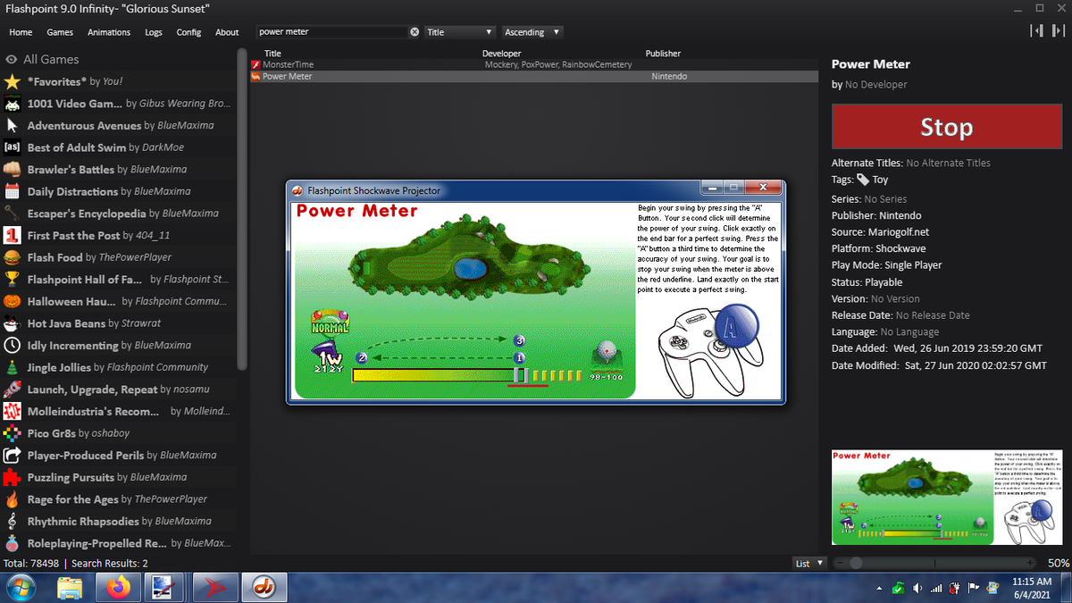Open the List view dropdown at the bottom
The height and width of the screenshot is (603, 1072).
[x=808, y=563]
